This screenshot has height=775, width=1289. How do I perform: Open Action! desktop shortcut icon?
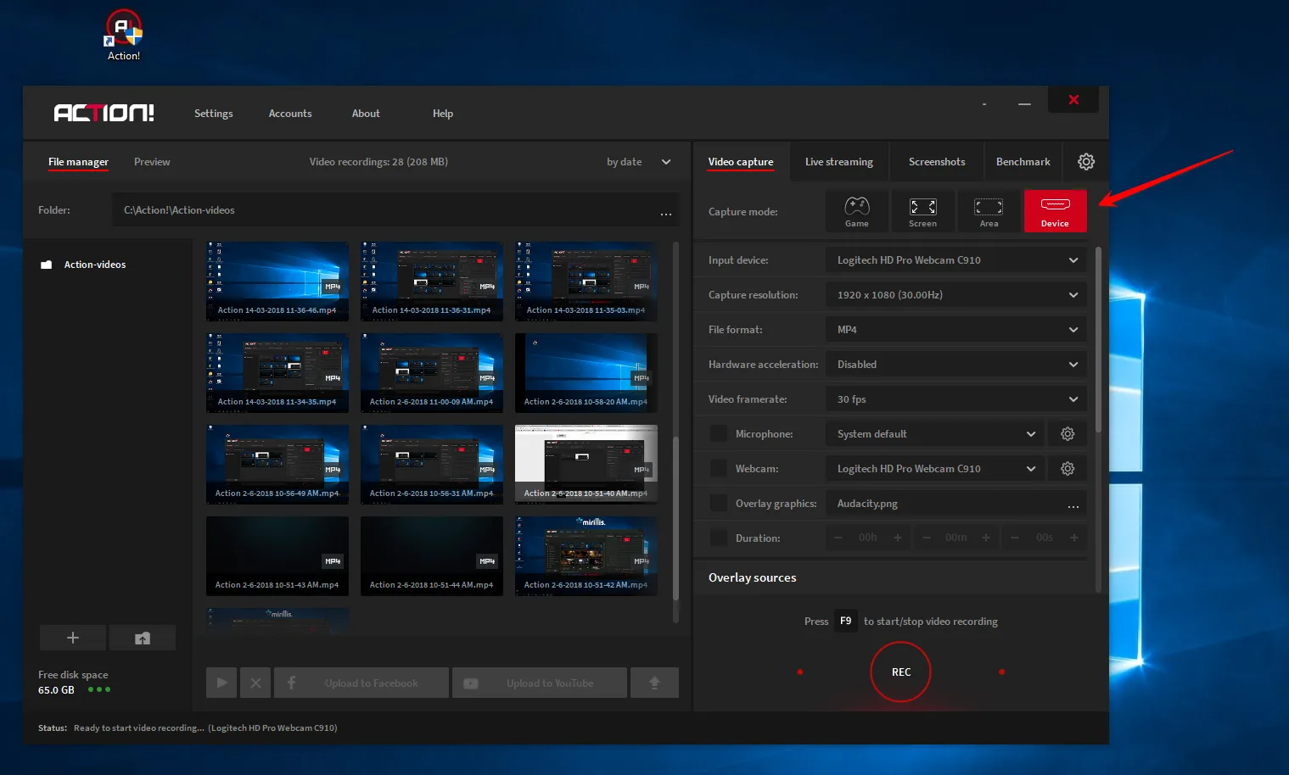pyautogui.click(x=123, y=36)
